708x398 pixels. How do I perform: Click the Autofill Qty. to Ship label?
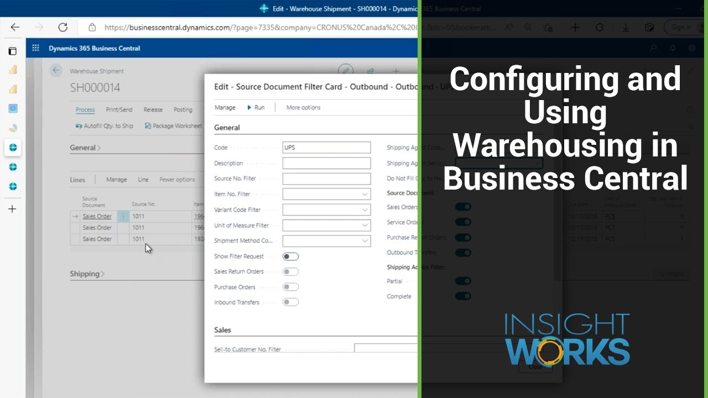click(x=108, y=126)
